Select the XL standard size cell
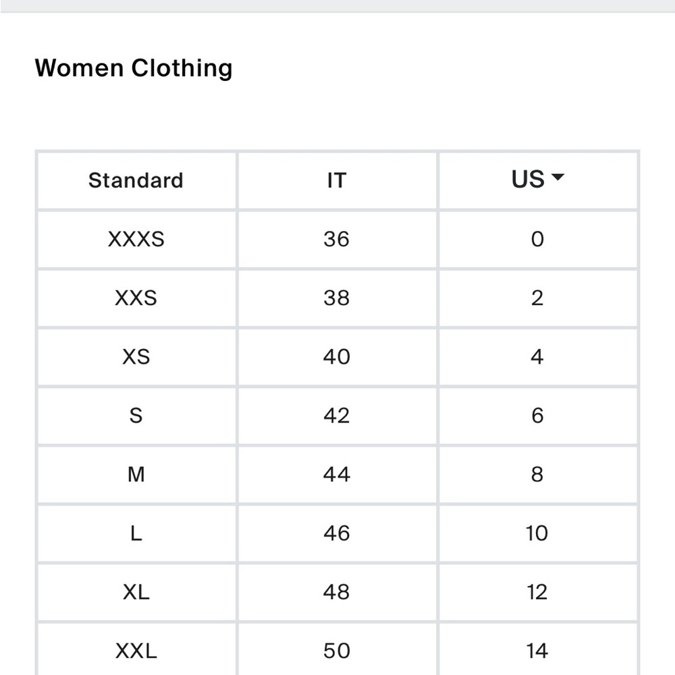 point(136,593)
